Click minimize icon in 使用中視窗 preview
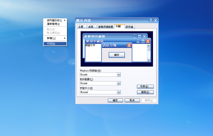 point(138,41)
